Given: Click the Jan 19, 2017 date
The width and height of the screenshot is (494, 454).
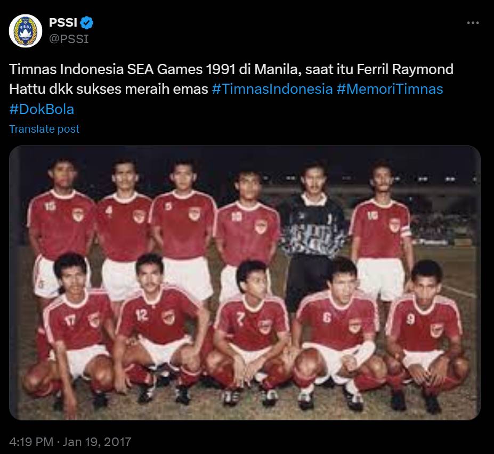Looking at the screenshot, I should [x=96, y=441].
